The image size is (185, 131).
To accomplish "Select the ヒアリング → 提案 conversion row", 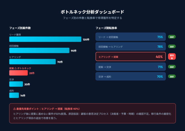I will (130, 56).
